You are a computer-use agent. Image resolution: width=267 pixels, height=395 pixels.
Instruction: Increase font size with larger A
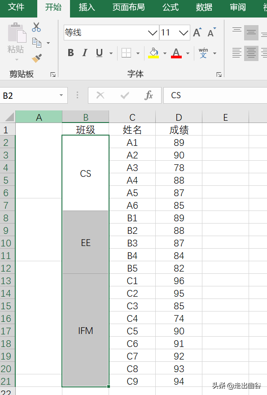(x=197, y=32)
